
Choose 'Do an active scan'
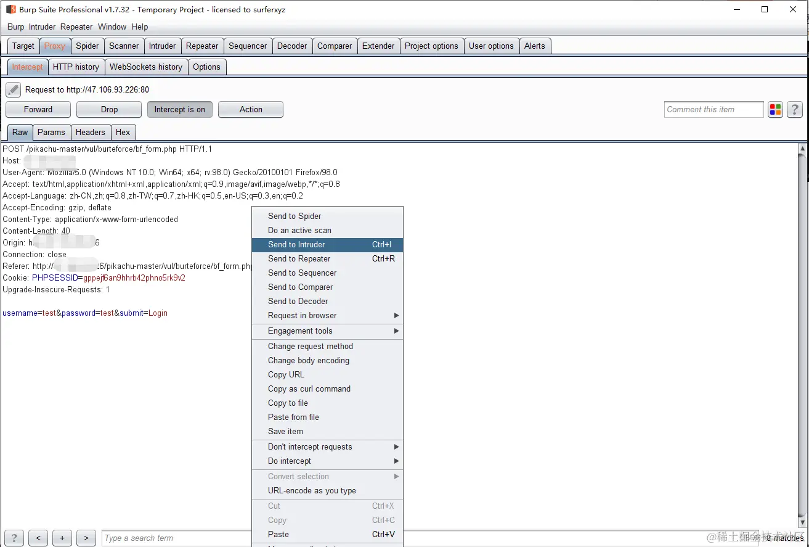click(x=328, y=230)
